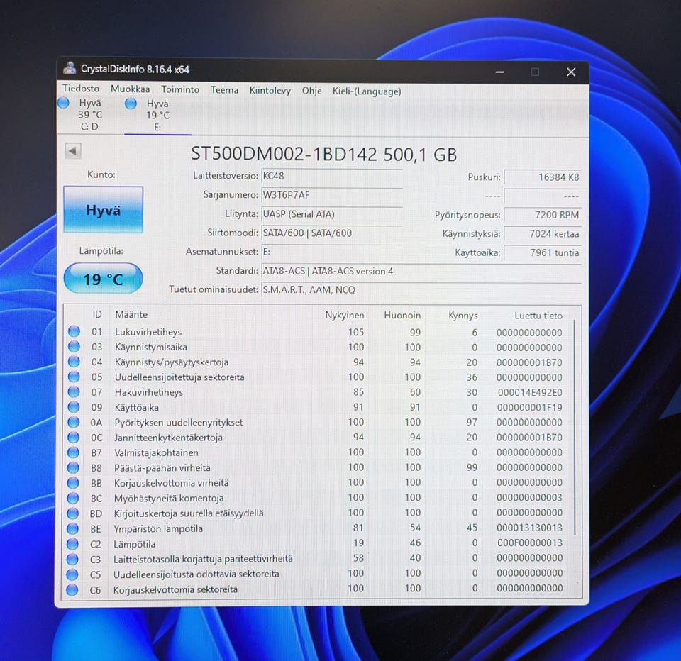Click the 19 °C temperature button
The height and width of the screenshot is (661, 681).
103,279
